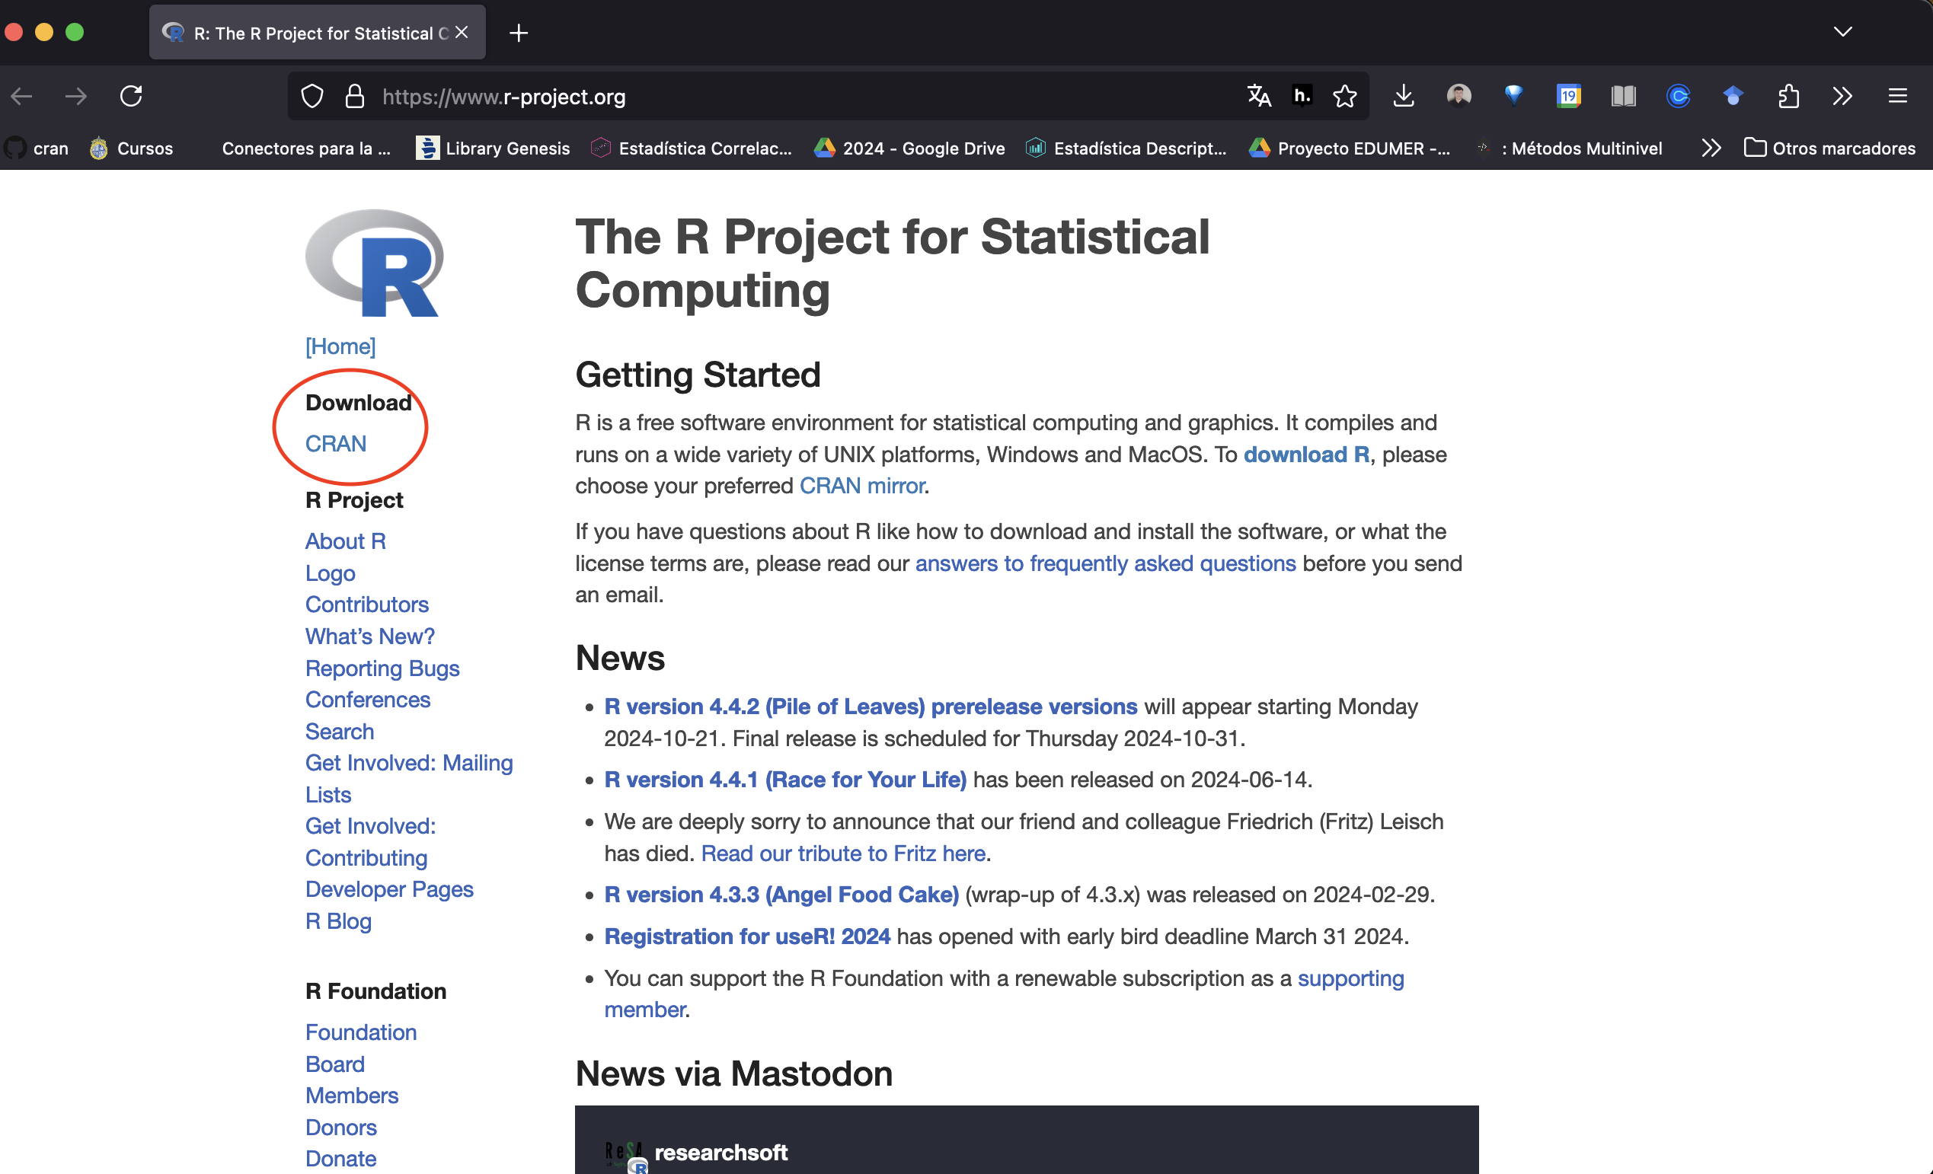Click the site security padlock icon
The image size is (1933, 1174).
tap(355, 97)
